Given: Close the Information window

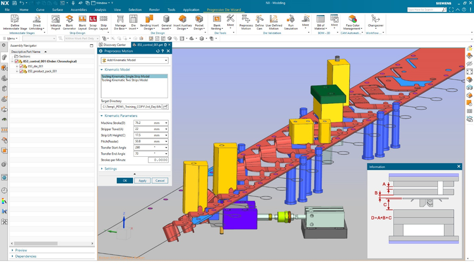Looking at the screenshot, I should point(458,166).
